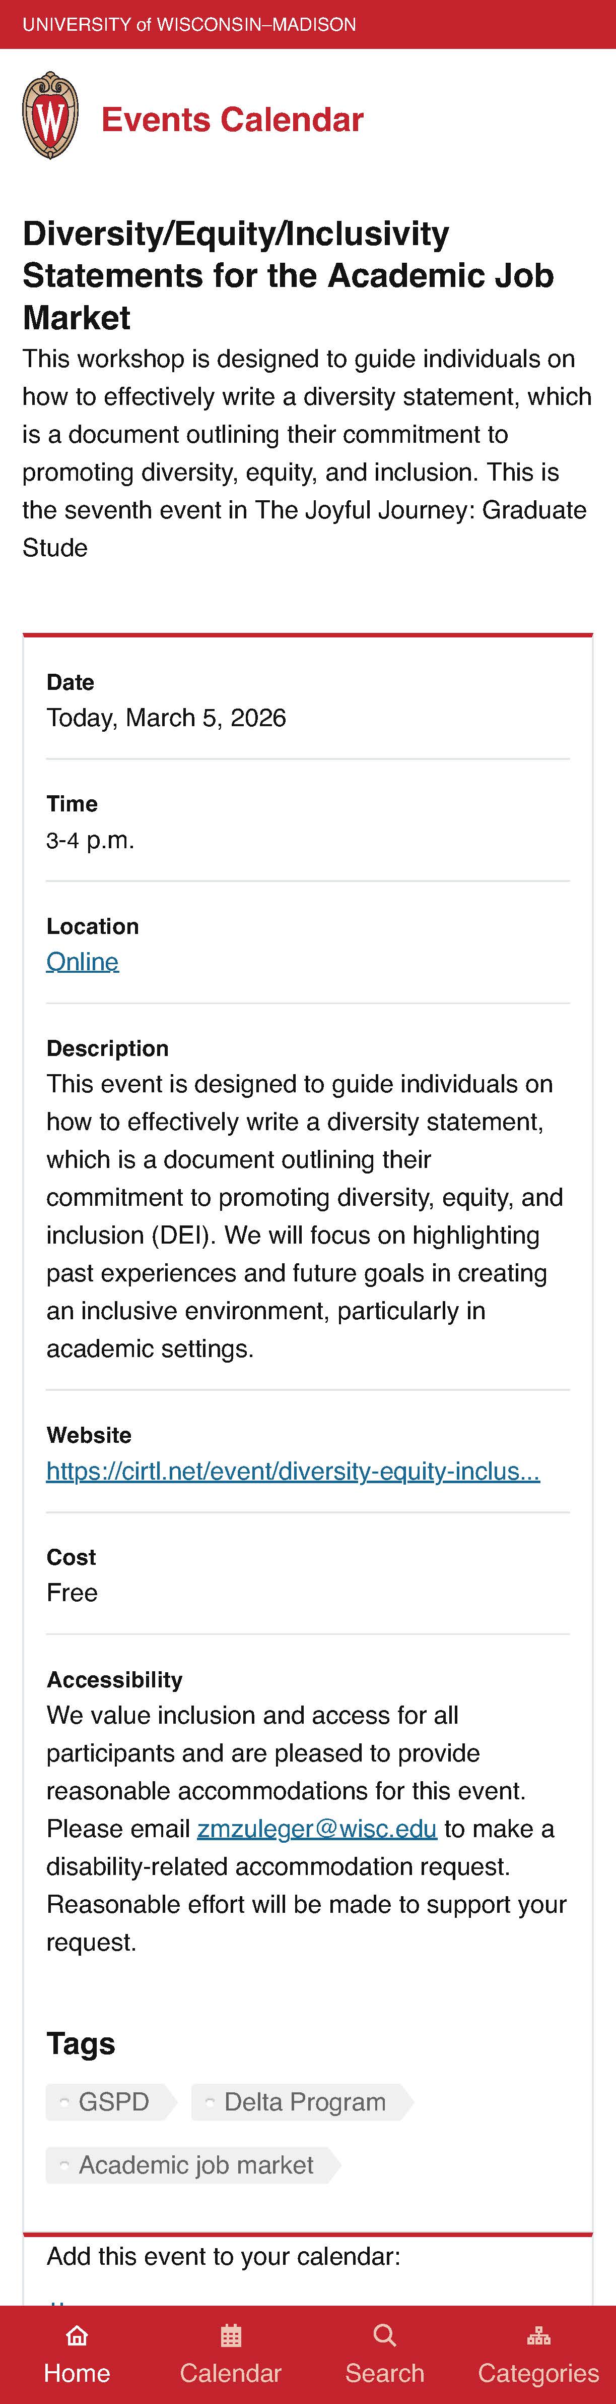
Task: Click University of Wisconsin–Madison header text
Action: [x=189, y=24]
